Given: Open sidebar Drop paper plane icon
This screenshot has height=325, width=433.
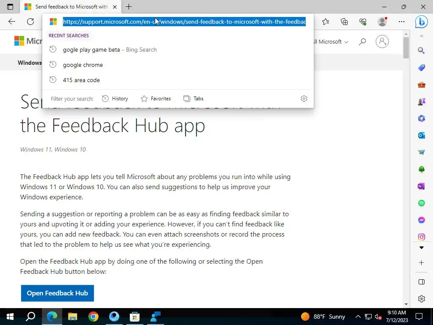Looking at the screenshot, I should (422, 152).
